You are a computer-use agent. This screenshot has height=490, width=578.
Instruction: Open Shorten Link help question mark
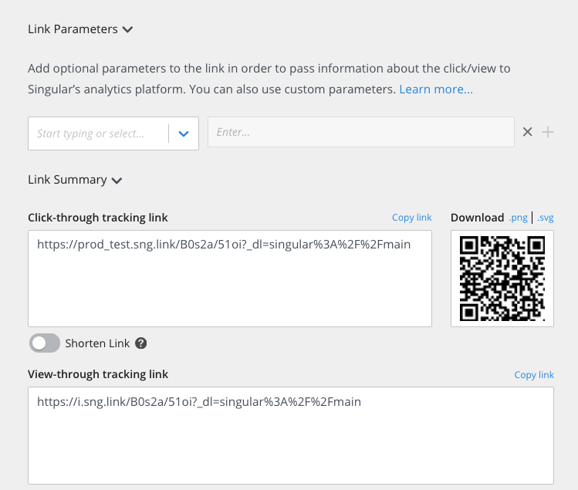[140, 343]
